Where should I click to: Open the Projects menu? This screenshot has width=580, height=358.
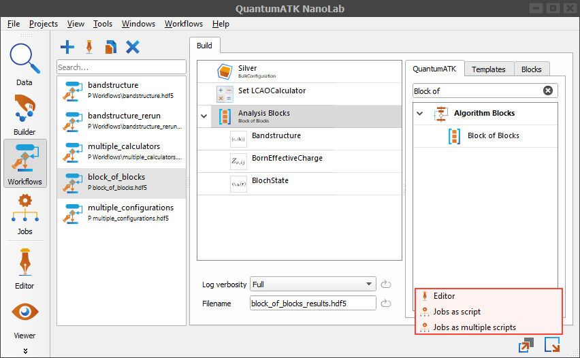coord(44,24)
